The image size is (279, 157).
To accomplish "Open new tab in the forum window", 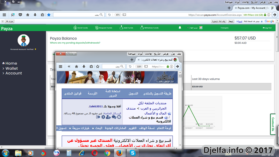I will (132, 60).
